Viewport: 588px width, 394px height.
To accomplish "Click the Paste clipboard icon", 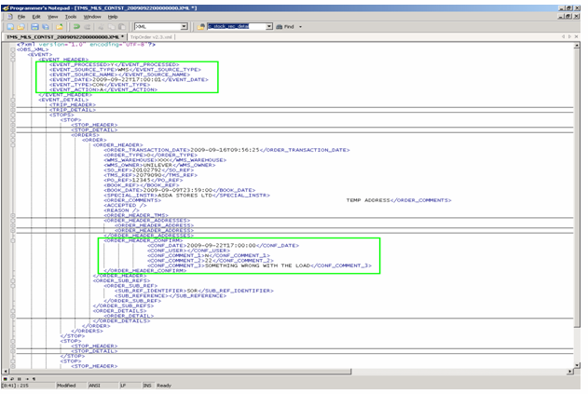I will click(121, 27).
